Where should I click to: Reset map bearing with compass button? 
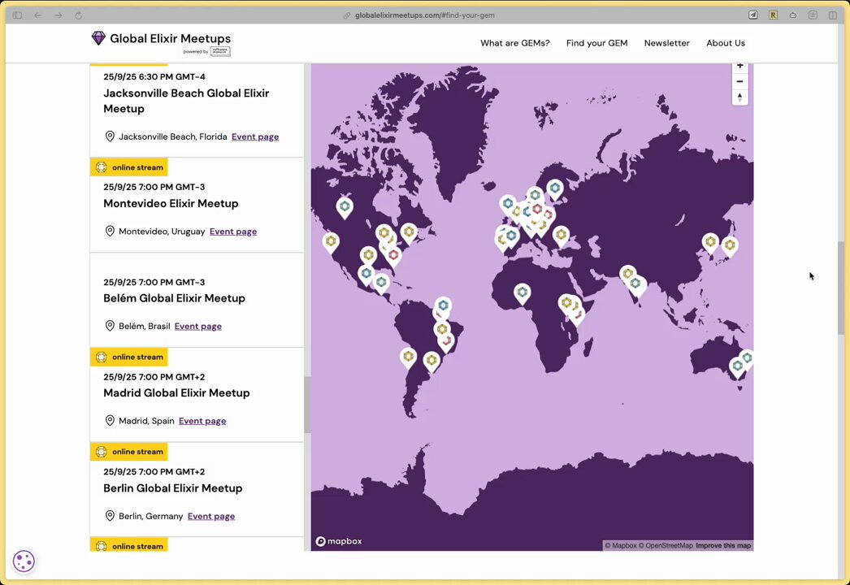tap(740, 97)
